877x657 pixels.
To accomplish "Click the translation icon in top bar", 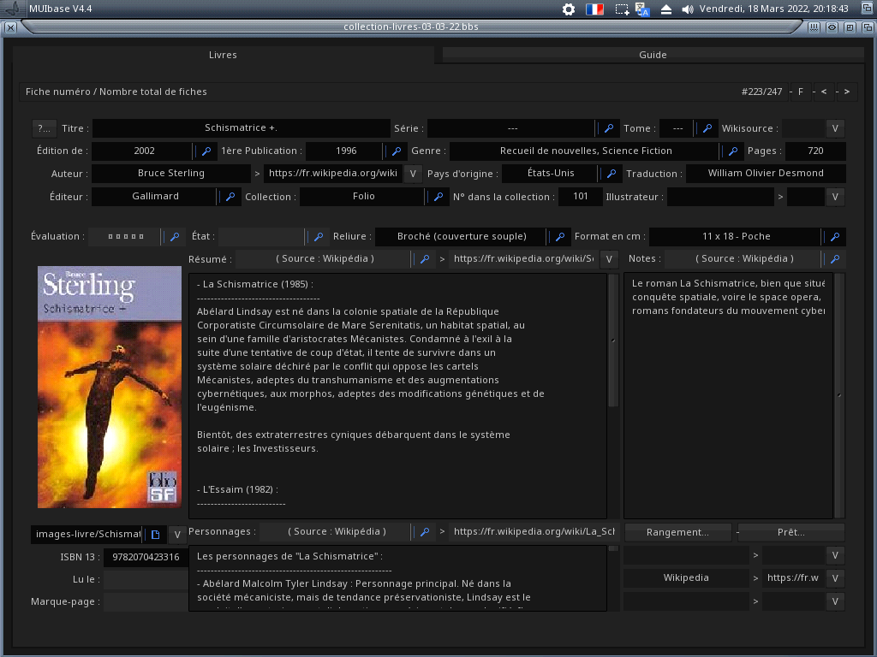I will click(x=642, y=9).
